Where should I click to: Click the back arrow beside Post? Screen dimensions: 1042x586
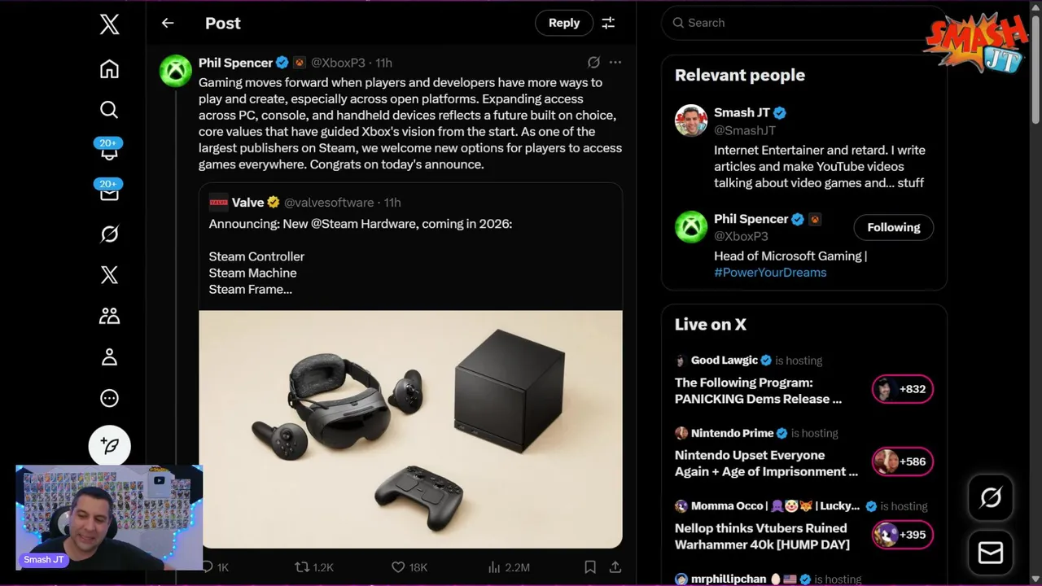pyautogui.click(x=168, y=23)
